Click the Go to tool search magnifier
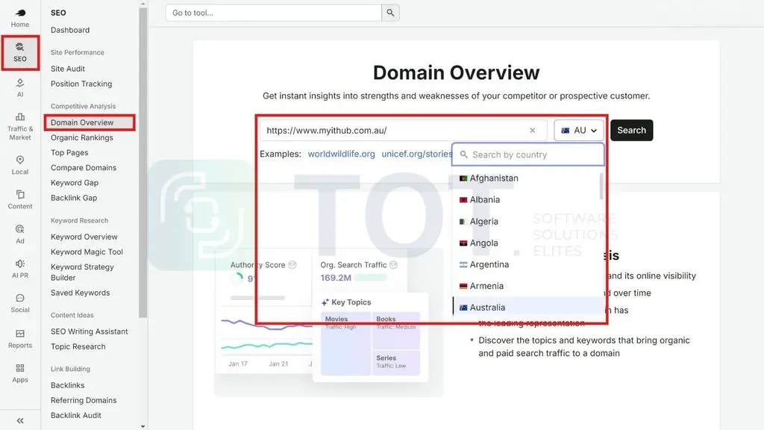 coord(390,13)
